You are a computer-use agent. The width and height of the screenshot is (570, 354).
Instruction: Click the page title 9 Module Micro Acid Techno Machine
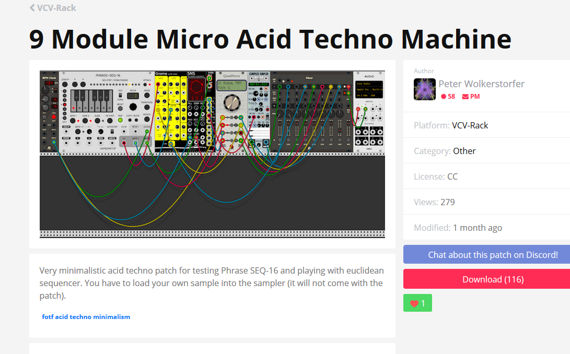(270, 39)
